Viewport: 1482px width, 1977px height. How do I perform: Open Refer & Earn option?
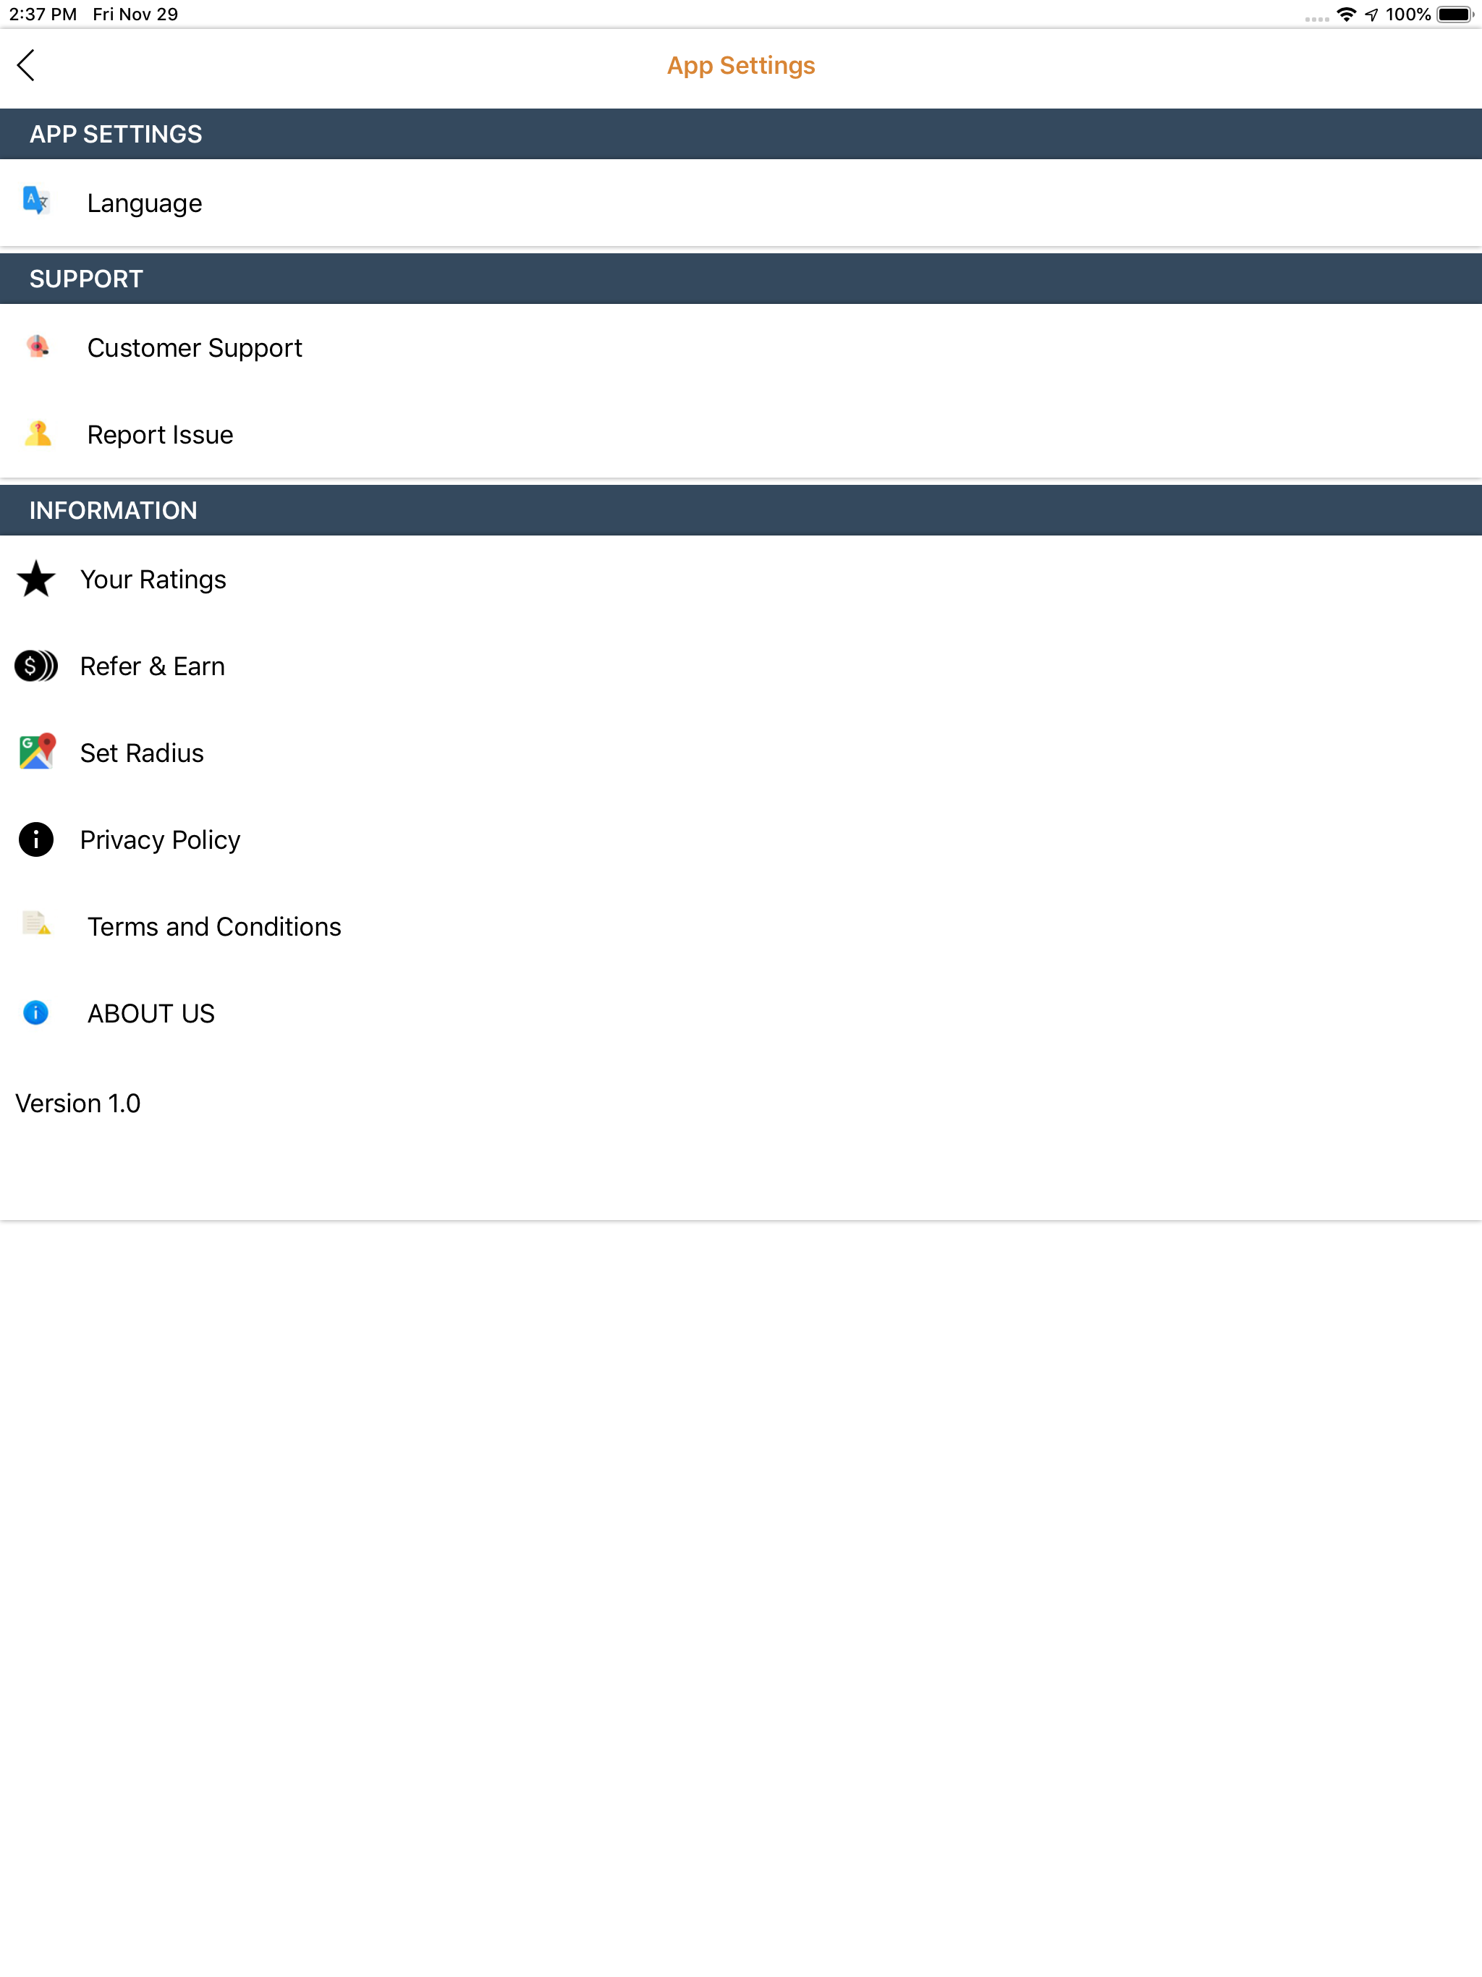tap(152, 666)
